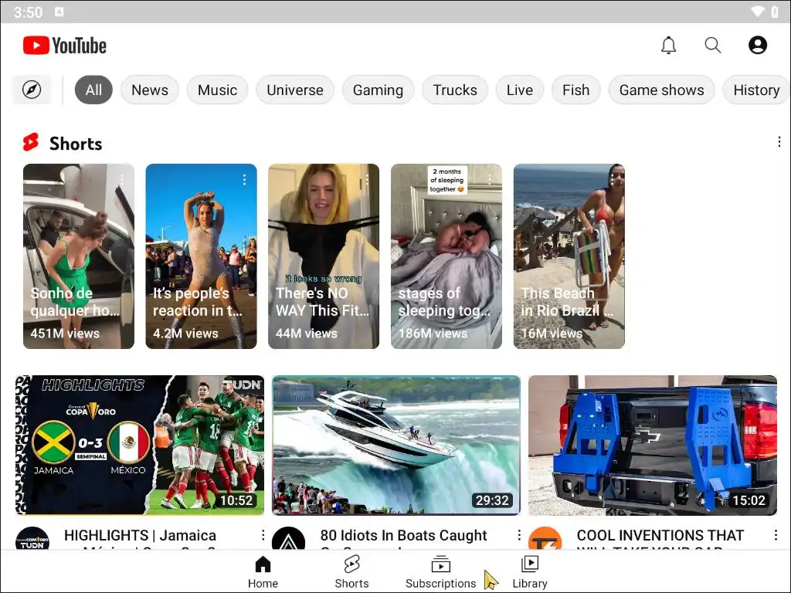The image size is (791, 593).
Task: Select the History filter chip
Action: [756, 90]
